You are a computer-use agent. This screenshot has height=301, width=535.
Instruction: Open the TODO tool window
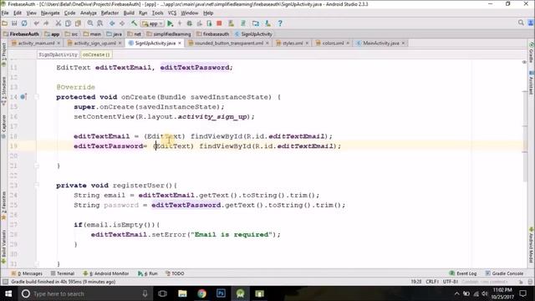175,273
